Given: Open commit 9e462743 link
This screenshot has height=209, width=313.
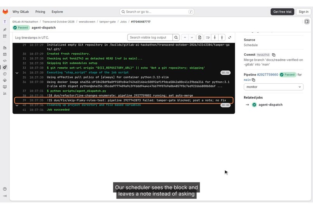Looking at the screenshot, I should [263, 55].
